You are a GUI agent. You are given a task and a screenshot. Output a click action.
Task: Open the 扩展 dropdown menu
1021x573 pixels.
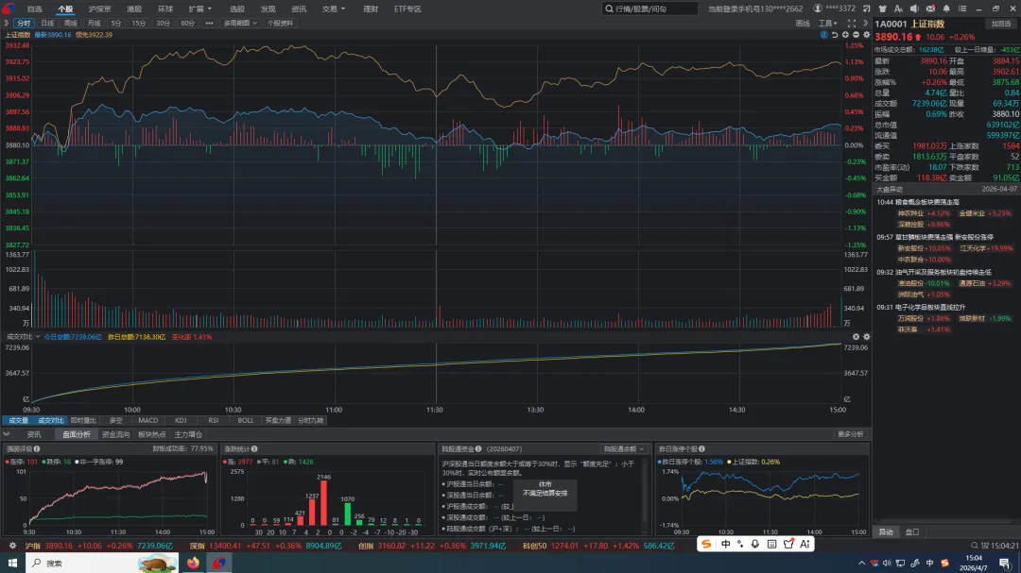(199, 9)
